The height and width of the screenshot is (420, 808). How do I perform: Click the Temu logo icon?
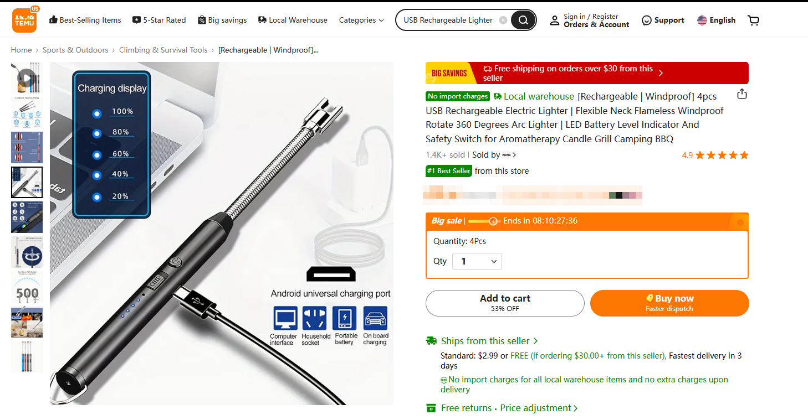[x=24, y=20]
